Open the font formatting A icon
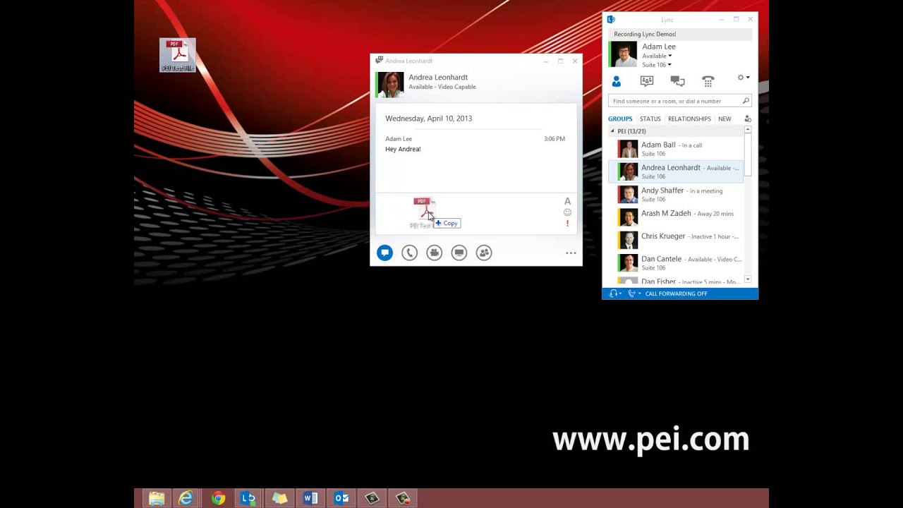 [x=567, y=201]
